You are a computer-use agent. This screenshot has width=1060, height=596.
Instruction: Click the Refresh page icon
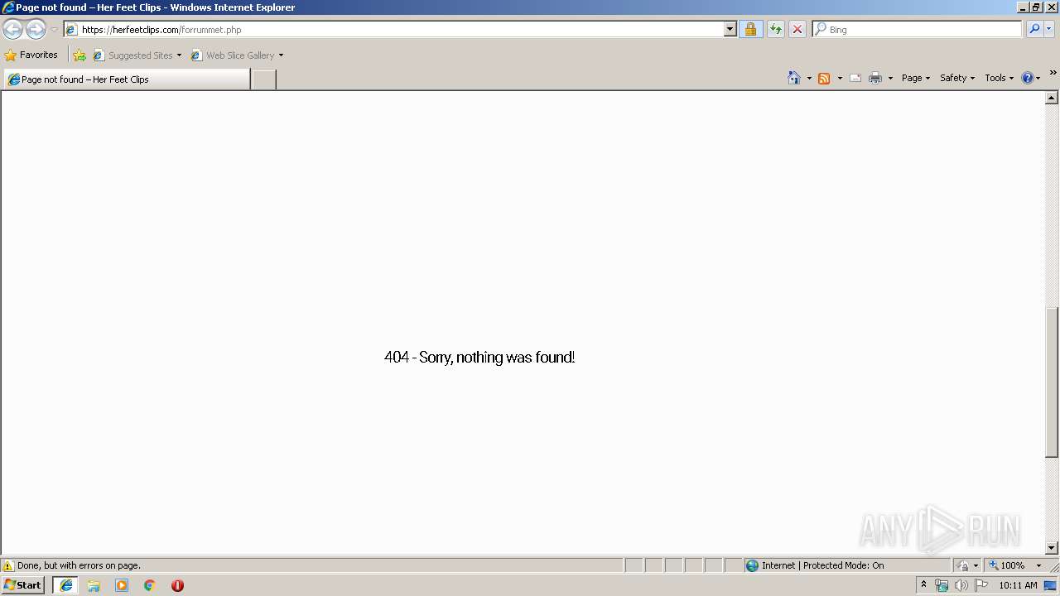(775, 30)
